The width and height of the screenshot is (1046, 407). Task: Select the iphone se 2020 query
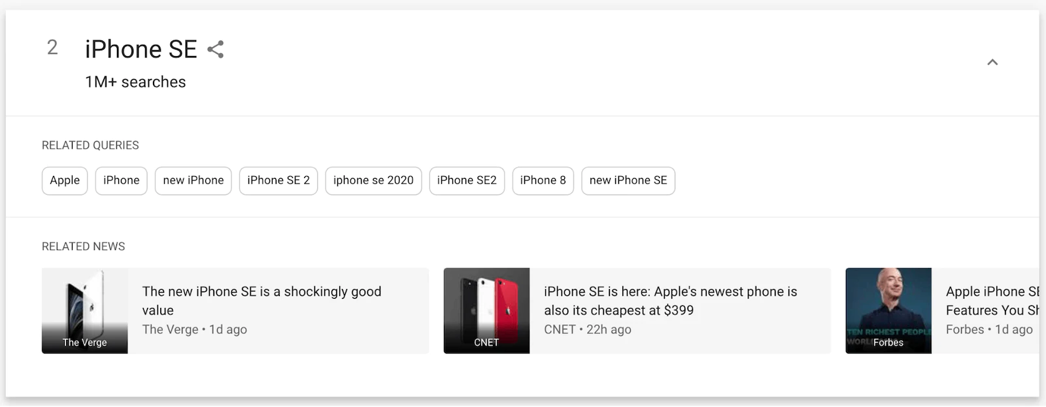pyautogui.click(x=373, y=181)
